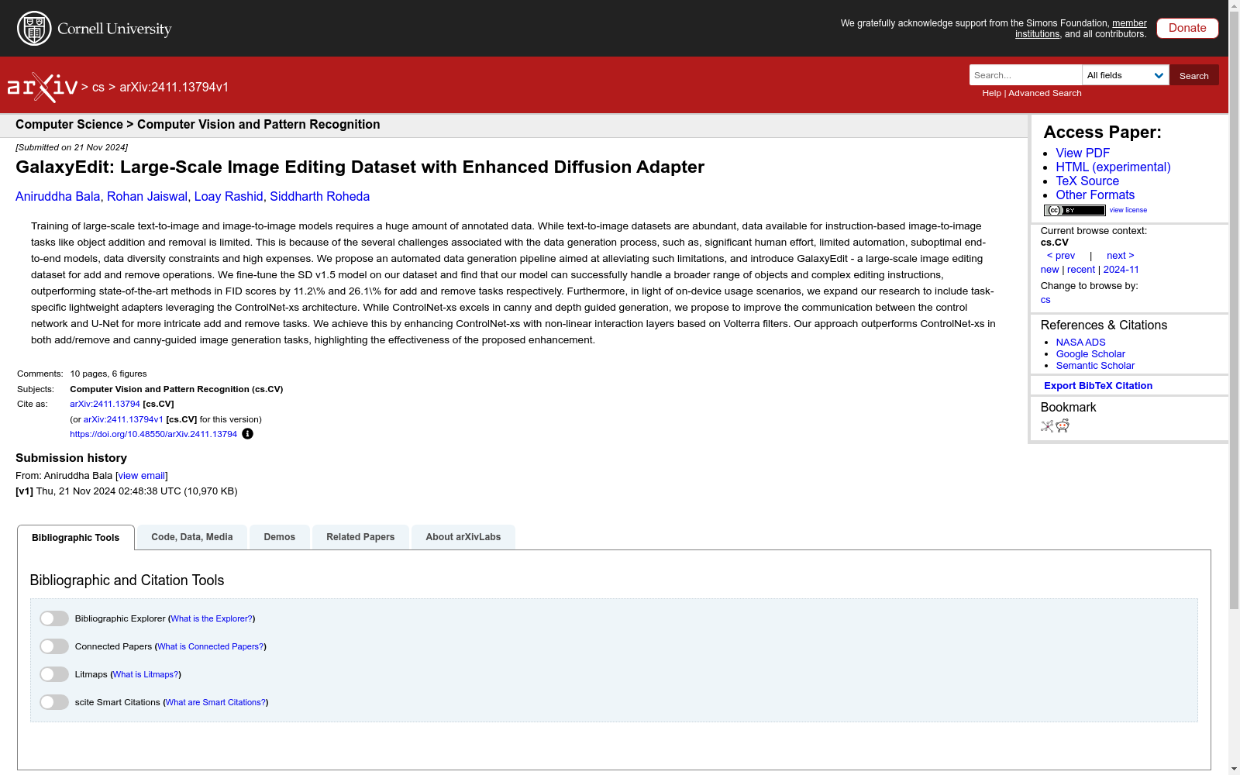The width and height of the screenshot is (1240, 775).
Task: Click the cs link under Change to browse by
Action: point(1045,300)
